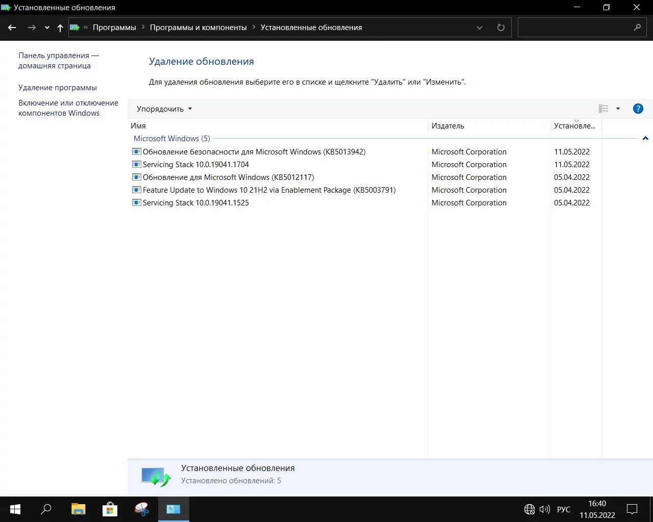Select Servicing Stack 10.0.19041.1704 row
Image resolution: width=653 pixels, height=522 pixels.
pos(365,165)
